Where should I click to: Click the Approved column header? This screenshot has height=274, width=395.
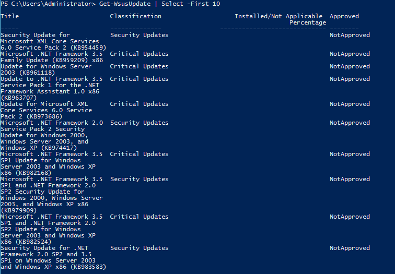pos(344,16)
